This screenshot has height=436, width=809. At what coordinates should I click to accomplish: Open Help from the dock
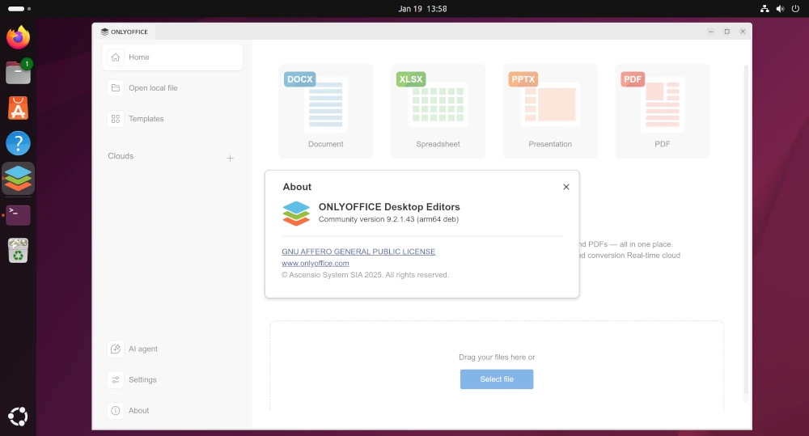(x=18, y=143)
